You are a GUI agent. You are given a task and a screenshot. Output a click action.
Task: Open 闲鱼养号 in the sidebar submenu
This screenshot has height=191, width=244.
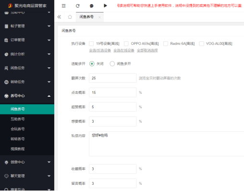click(x=27, y=109)
